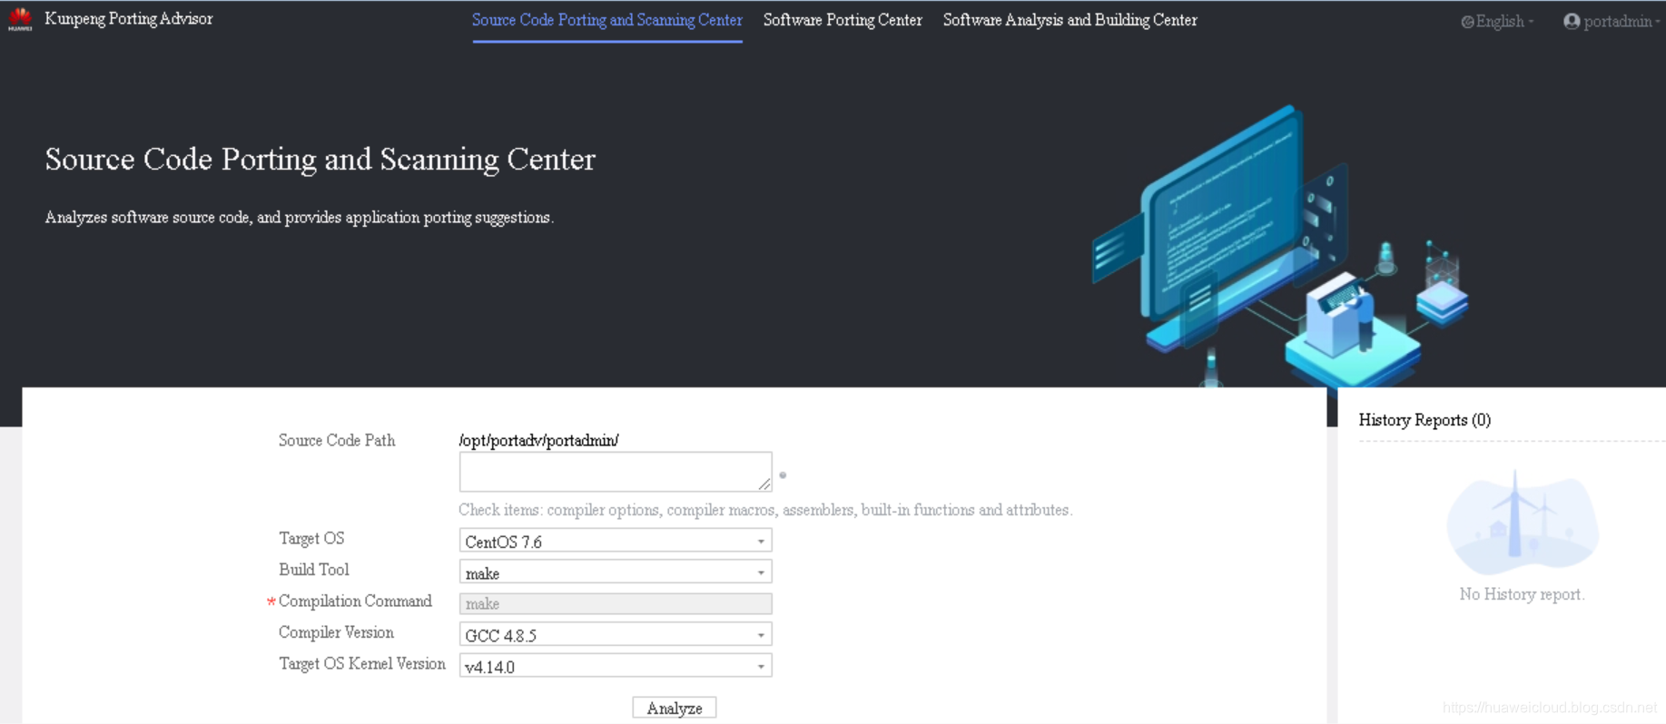The height and width of the screenshot is (724, 1666).
Task: Click the Compilation Command field
Action: 616,603
